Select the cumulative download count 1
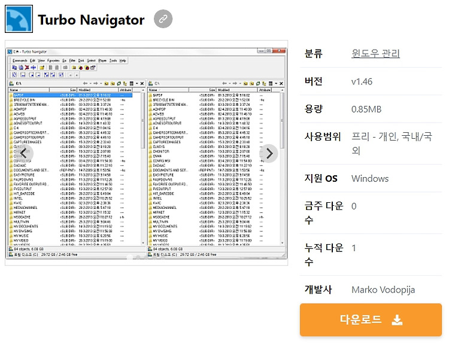This screenshot has width=449, height=344. coord(354,248)
